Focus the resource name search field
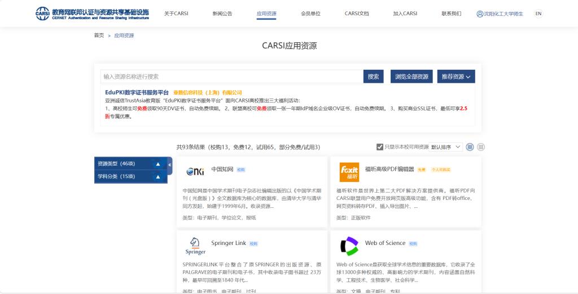This screenshot has height=294, width=578. (231, 77)
